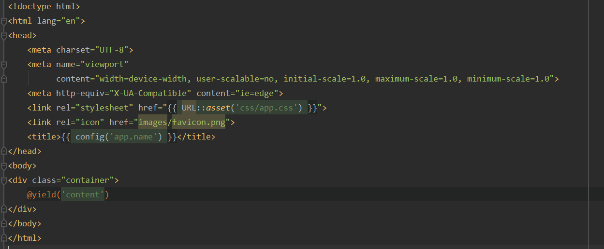
Task: Click the opening <title> tag
Action: coord(44,137)
